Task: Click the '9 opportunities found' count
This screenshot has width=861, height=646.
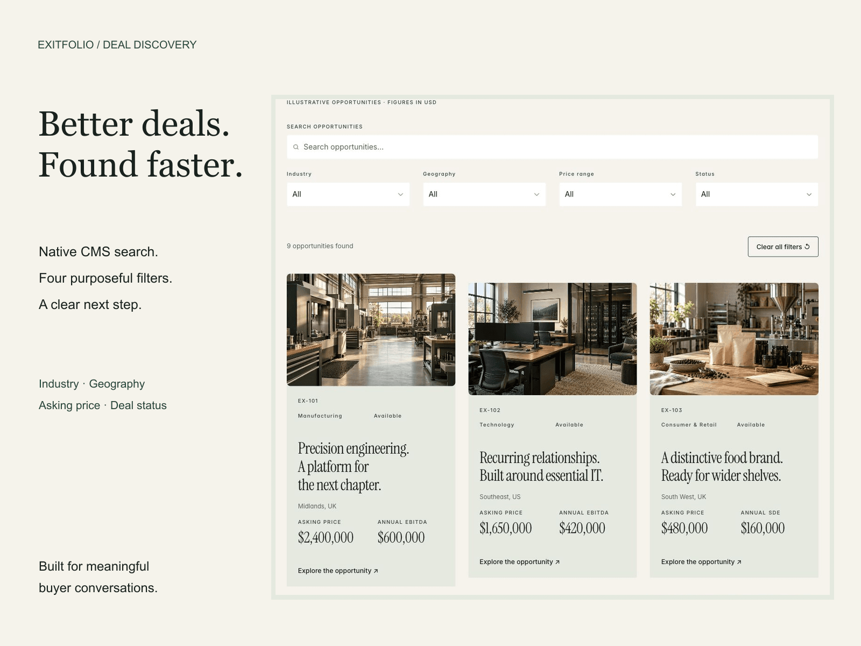Action: [x=320, y=246]
